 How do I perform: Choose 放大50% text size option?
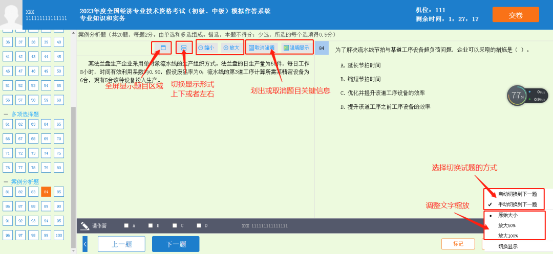(x=507, y=225)
